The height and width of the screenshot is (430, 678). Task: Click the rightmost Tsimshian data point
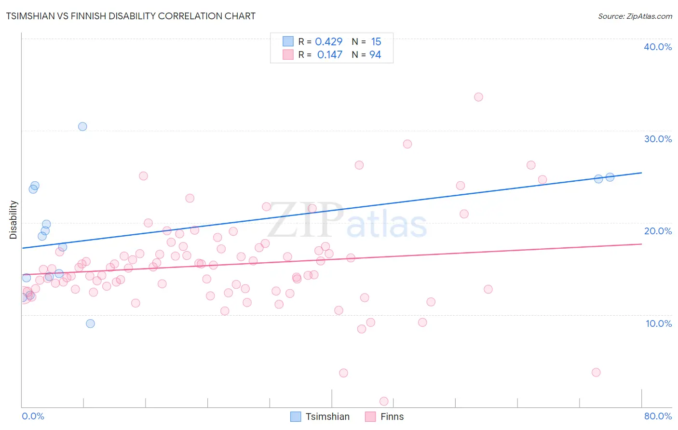tap(610, 177)
